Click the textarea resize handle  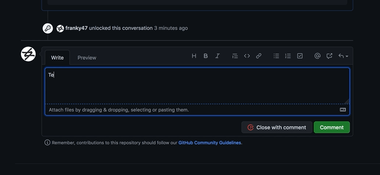point(347,102)
